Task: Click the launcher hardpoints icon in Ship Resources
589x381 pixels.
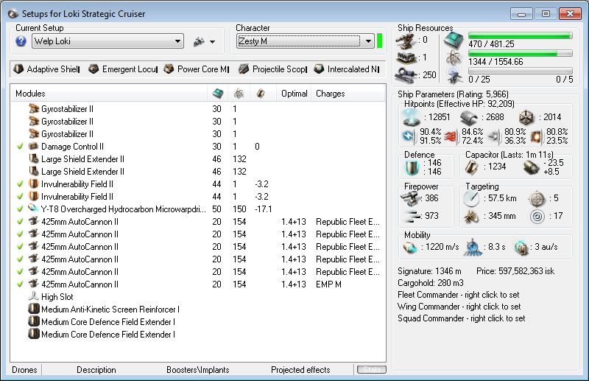Action: [x=406, y=57]
